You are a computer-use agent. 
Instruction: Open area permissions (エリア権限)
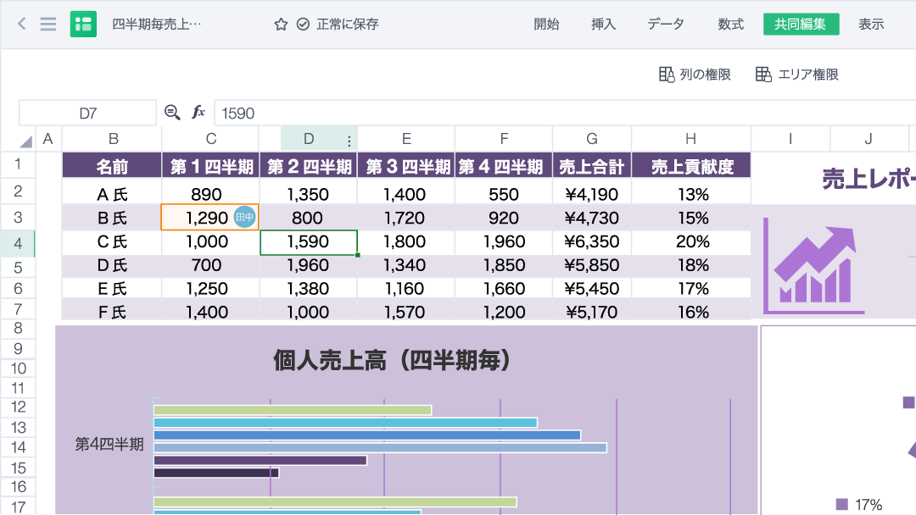coord(796,75)
